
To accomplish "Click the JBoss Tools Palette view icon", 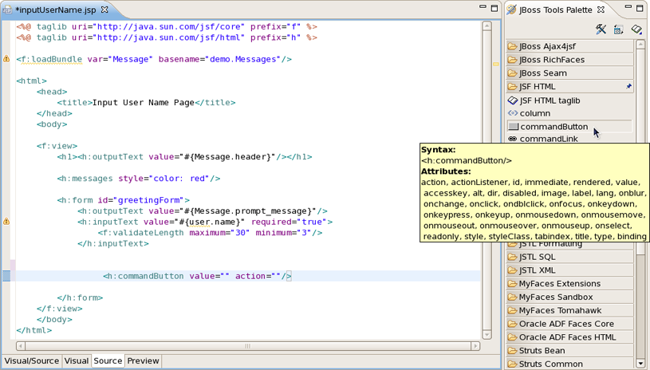I will tap(512, 10).
